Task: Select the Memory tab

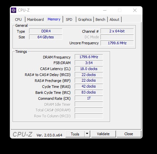Action: pos(54,19)
